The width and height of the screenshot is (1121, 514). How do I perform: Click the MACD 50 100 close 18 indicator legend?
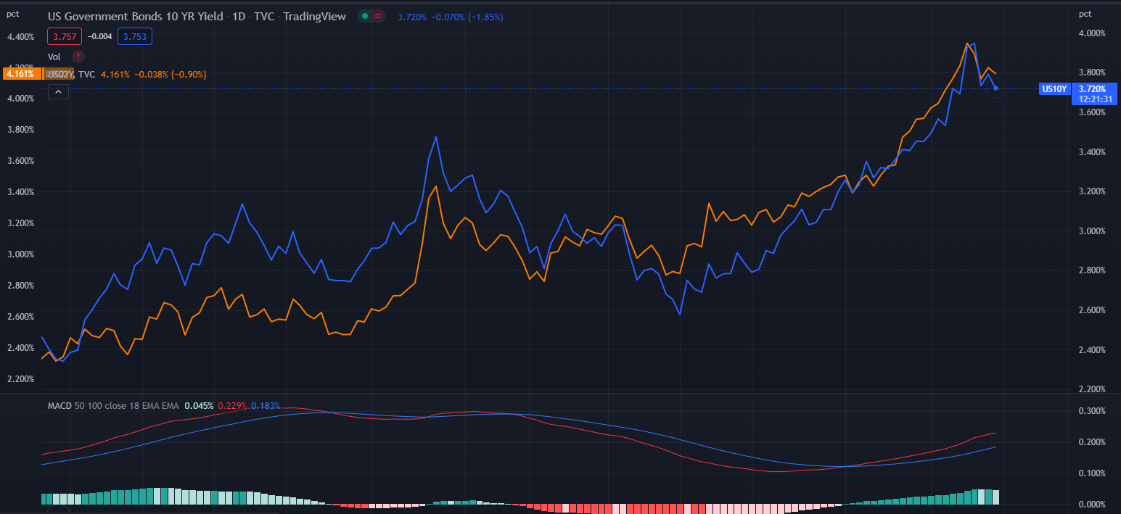pos(113,406)
